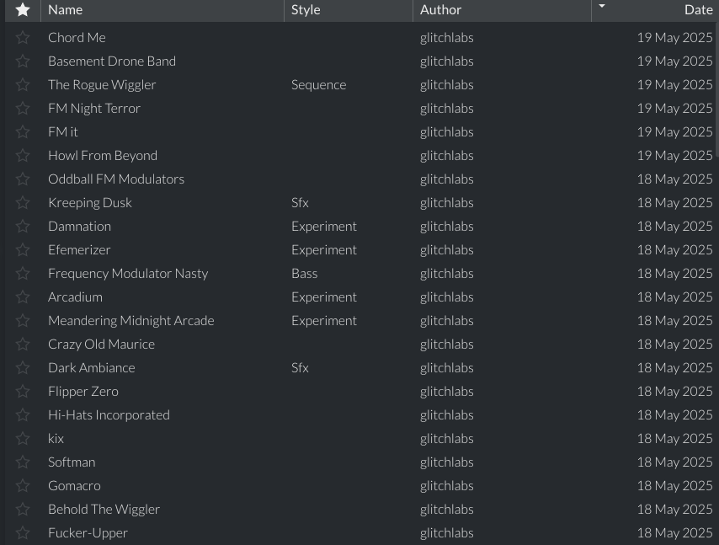This screenshot has height=545, width=719.
Task: Mark Kreeping Dusk as favorite
Action: [23, 203]
